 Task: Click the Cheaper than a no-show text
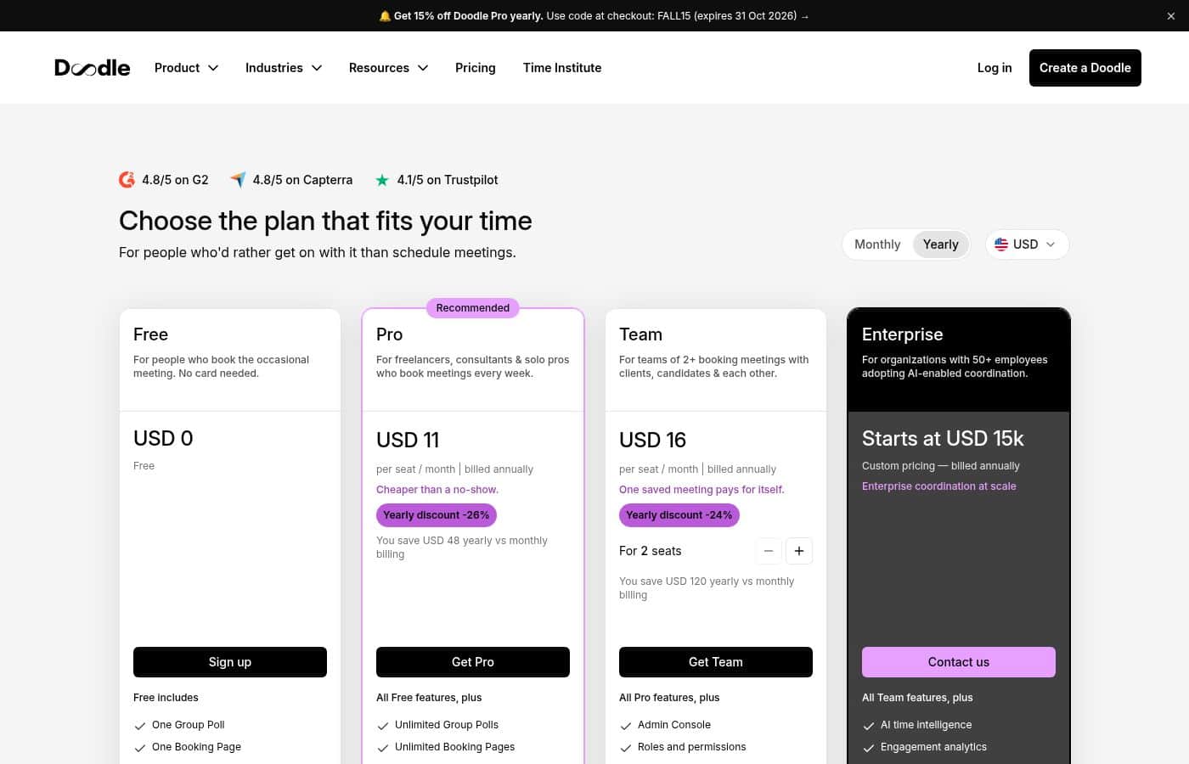click(437, 490)
